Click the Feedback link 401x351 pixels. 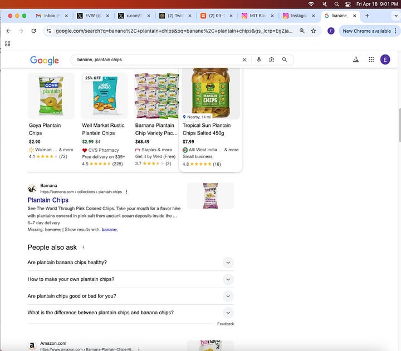coord(226,324)
